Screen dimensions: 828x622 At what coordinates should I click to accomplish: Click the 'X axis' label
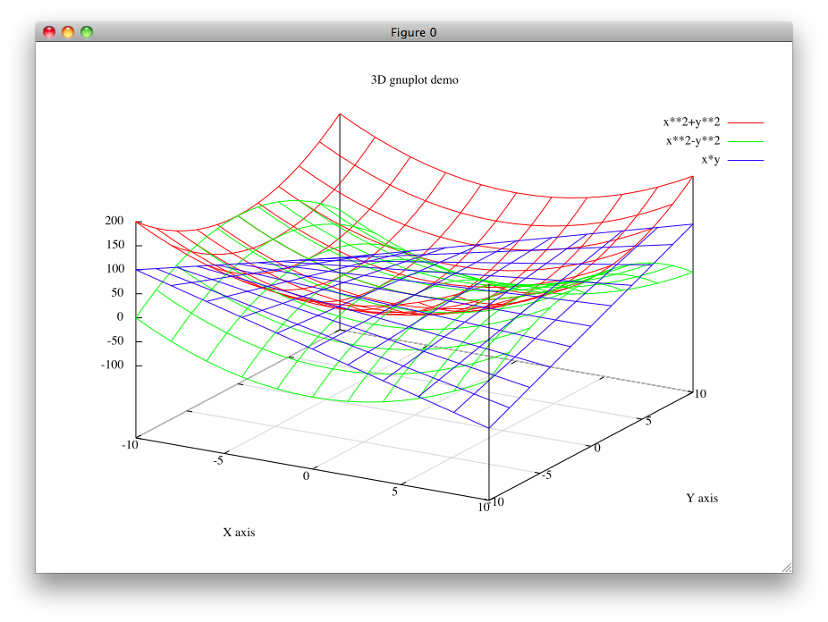click(x=239, y=533)
